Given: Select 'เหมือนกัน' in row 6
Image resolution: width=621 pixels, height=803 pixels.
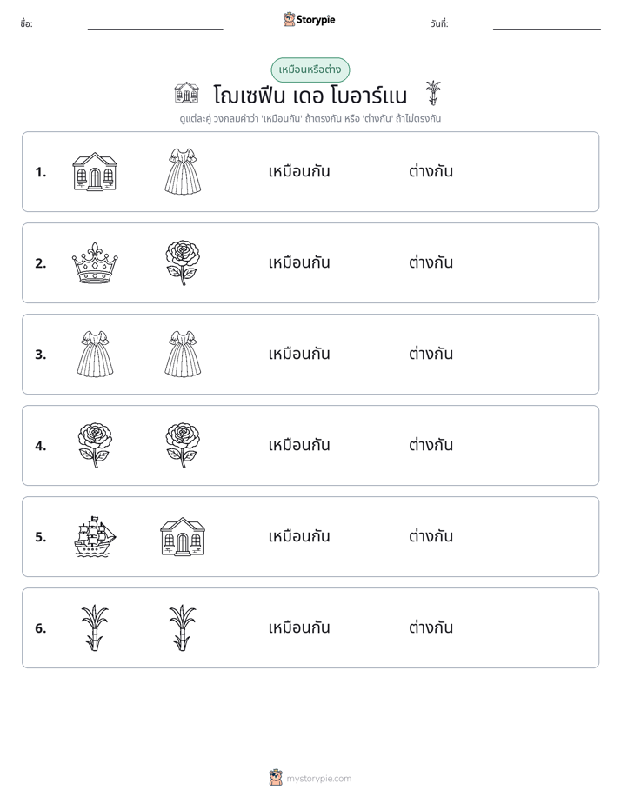Looking at the screenshot, I should pyautogui.click(x=299, y=627).
